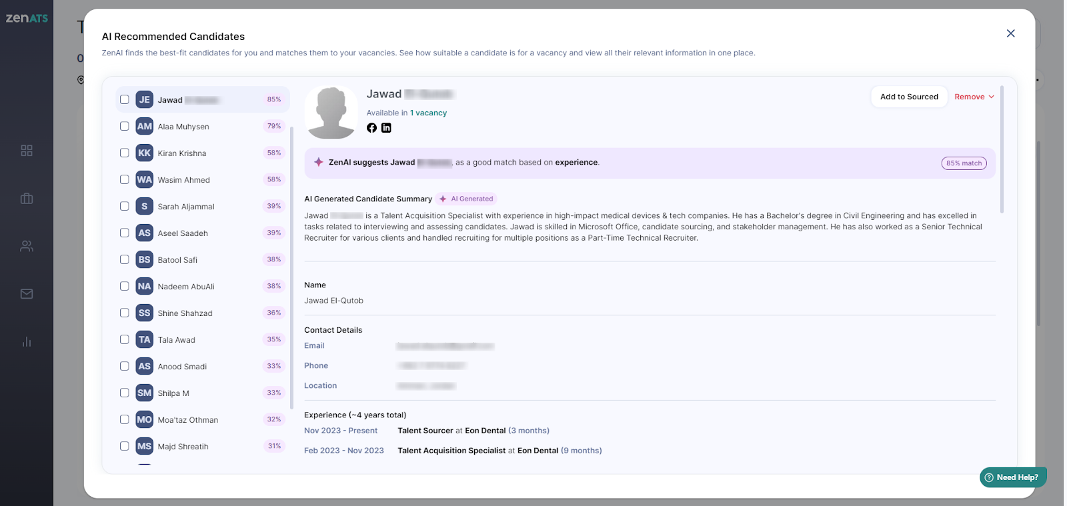
Task: Select Kiran Krishna's checkbox
Action: click(125, 153)
